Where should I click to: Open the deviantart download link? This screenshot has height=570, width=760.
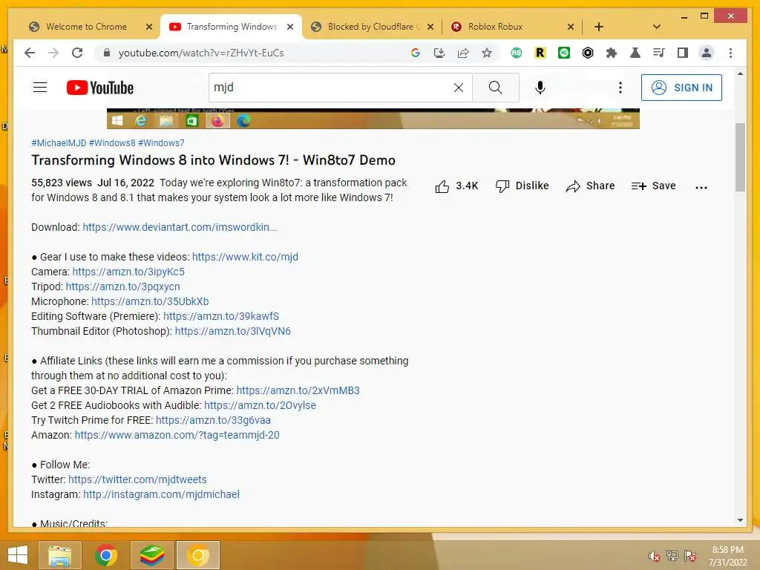180,227
